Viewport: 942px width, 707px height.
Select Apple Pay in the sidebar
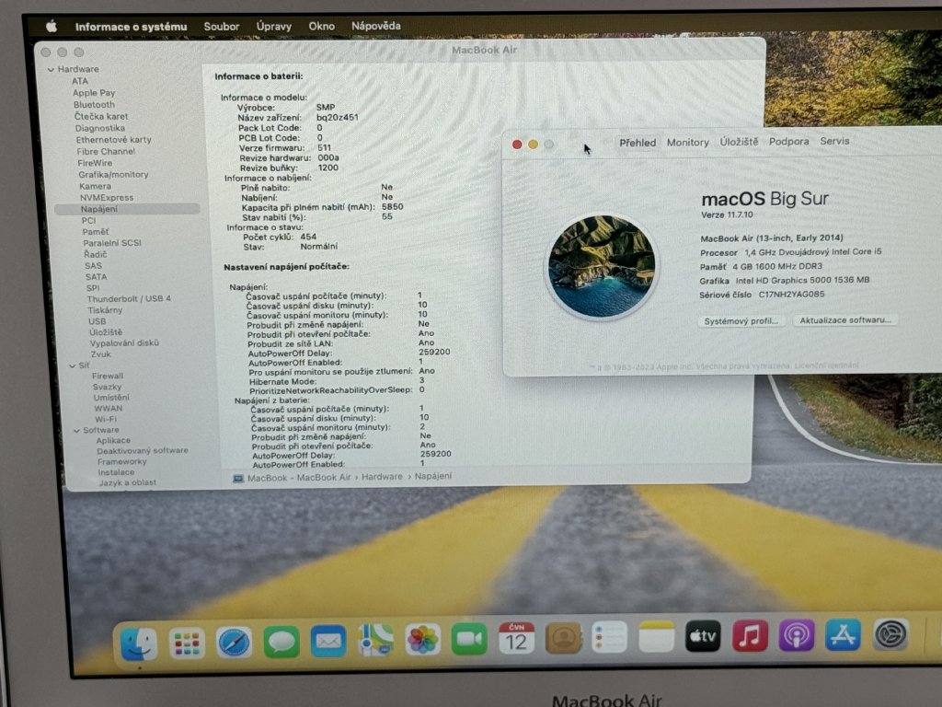(94, 93)
